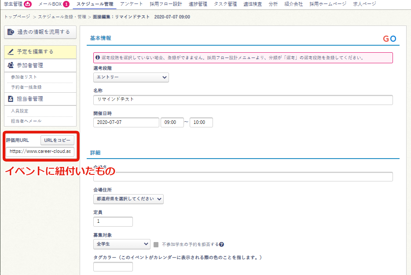The height and width of the screenshot is (275, 411).
Task: Switch to the アンケート tab
Action: pos(131,4)
